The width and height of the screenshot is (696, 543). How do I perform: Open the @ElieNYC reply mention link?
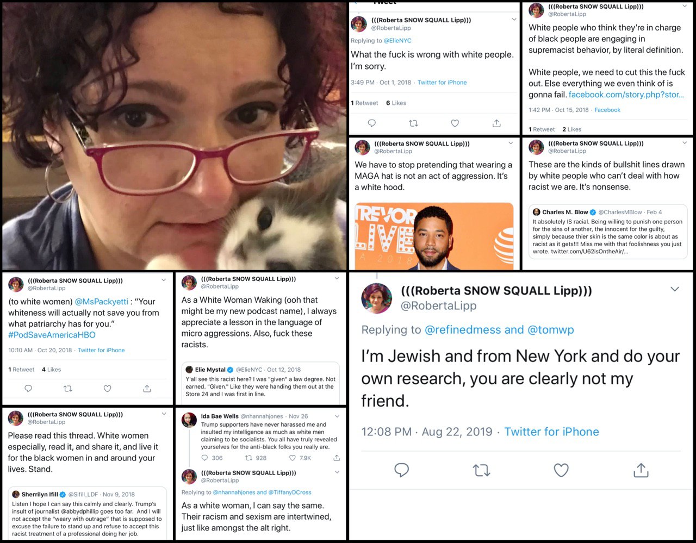(397, 41)
